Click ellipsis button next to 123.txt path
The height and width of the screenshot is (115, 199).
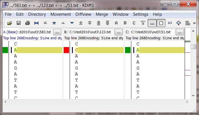pos(119,32)
